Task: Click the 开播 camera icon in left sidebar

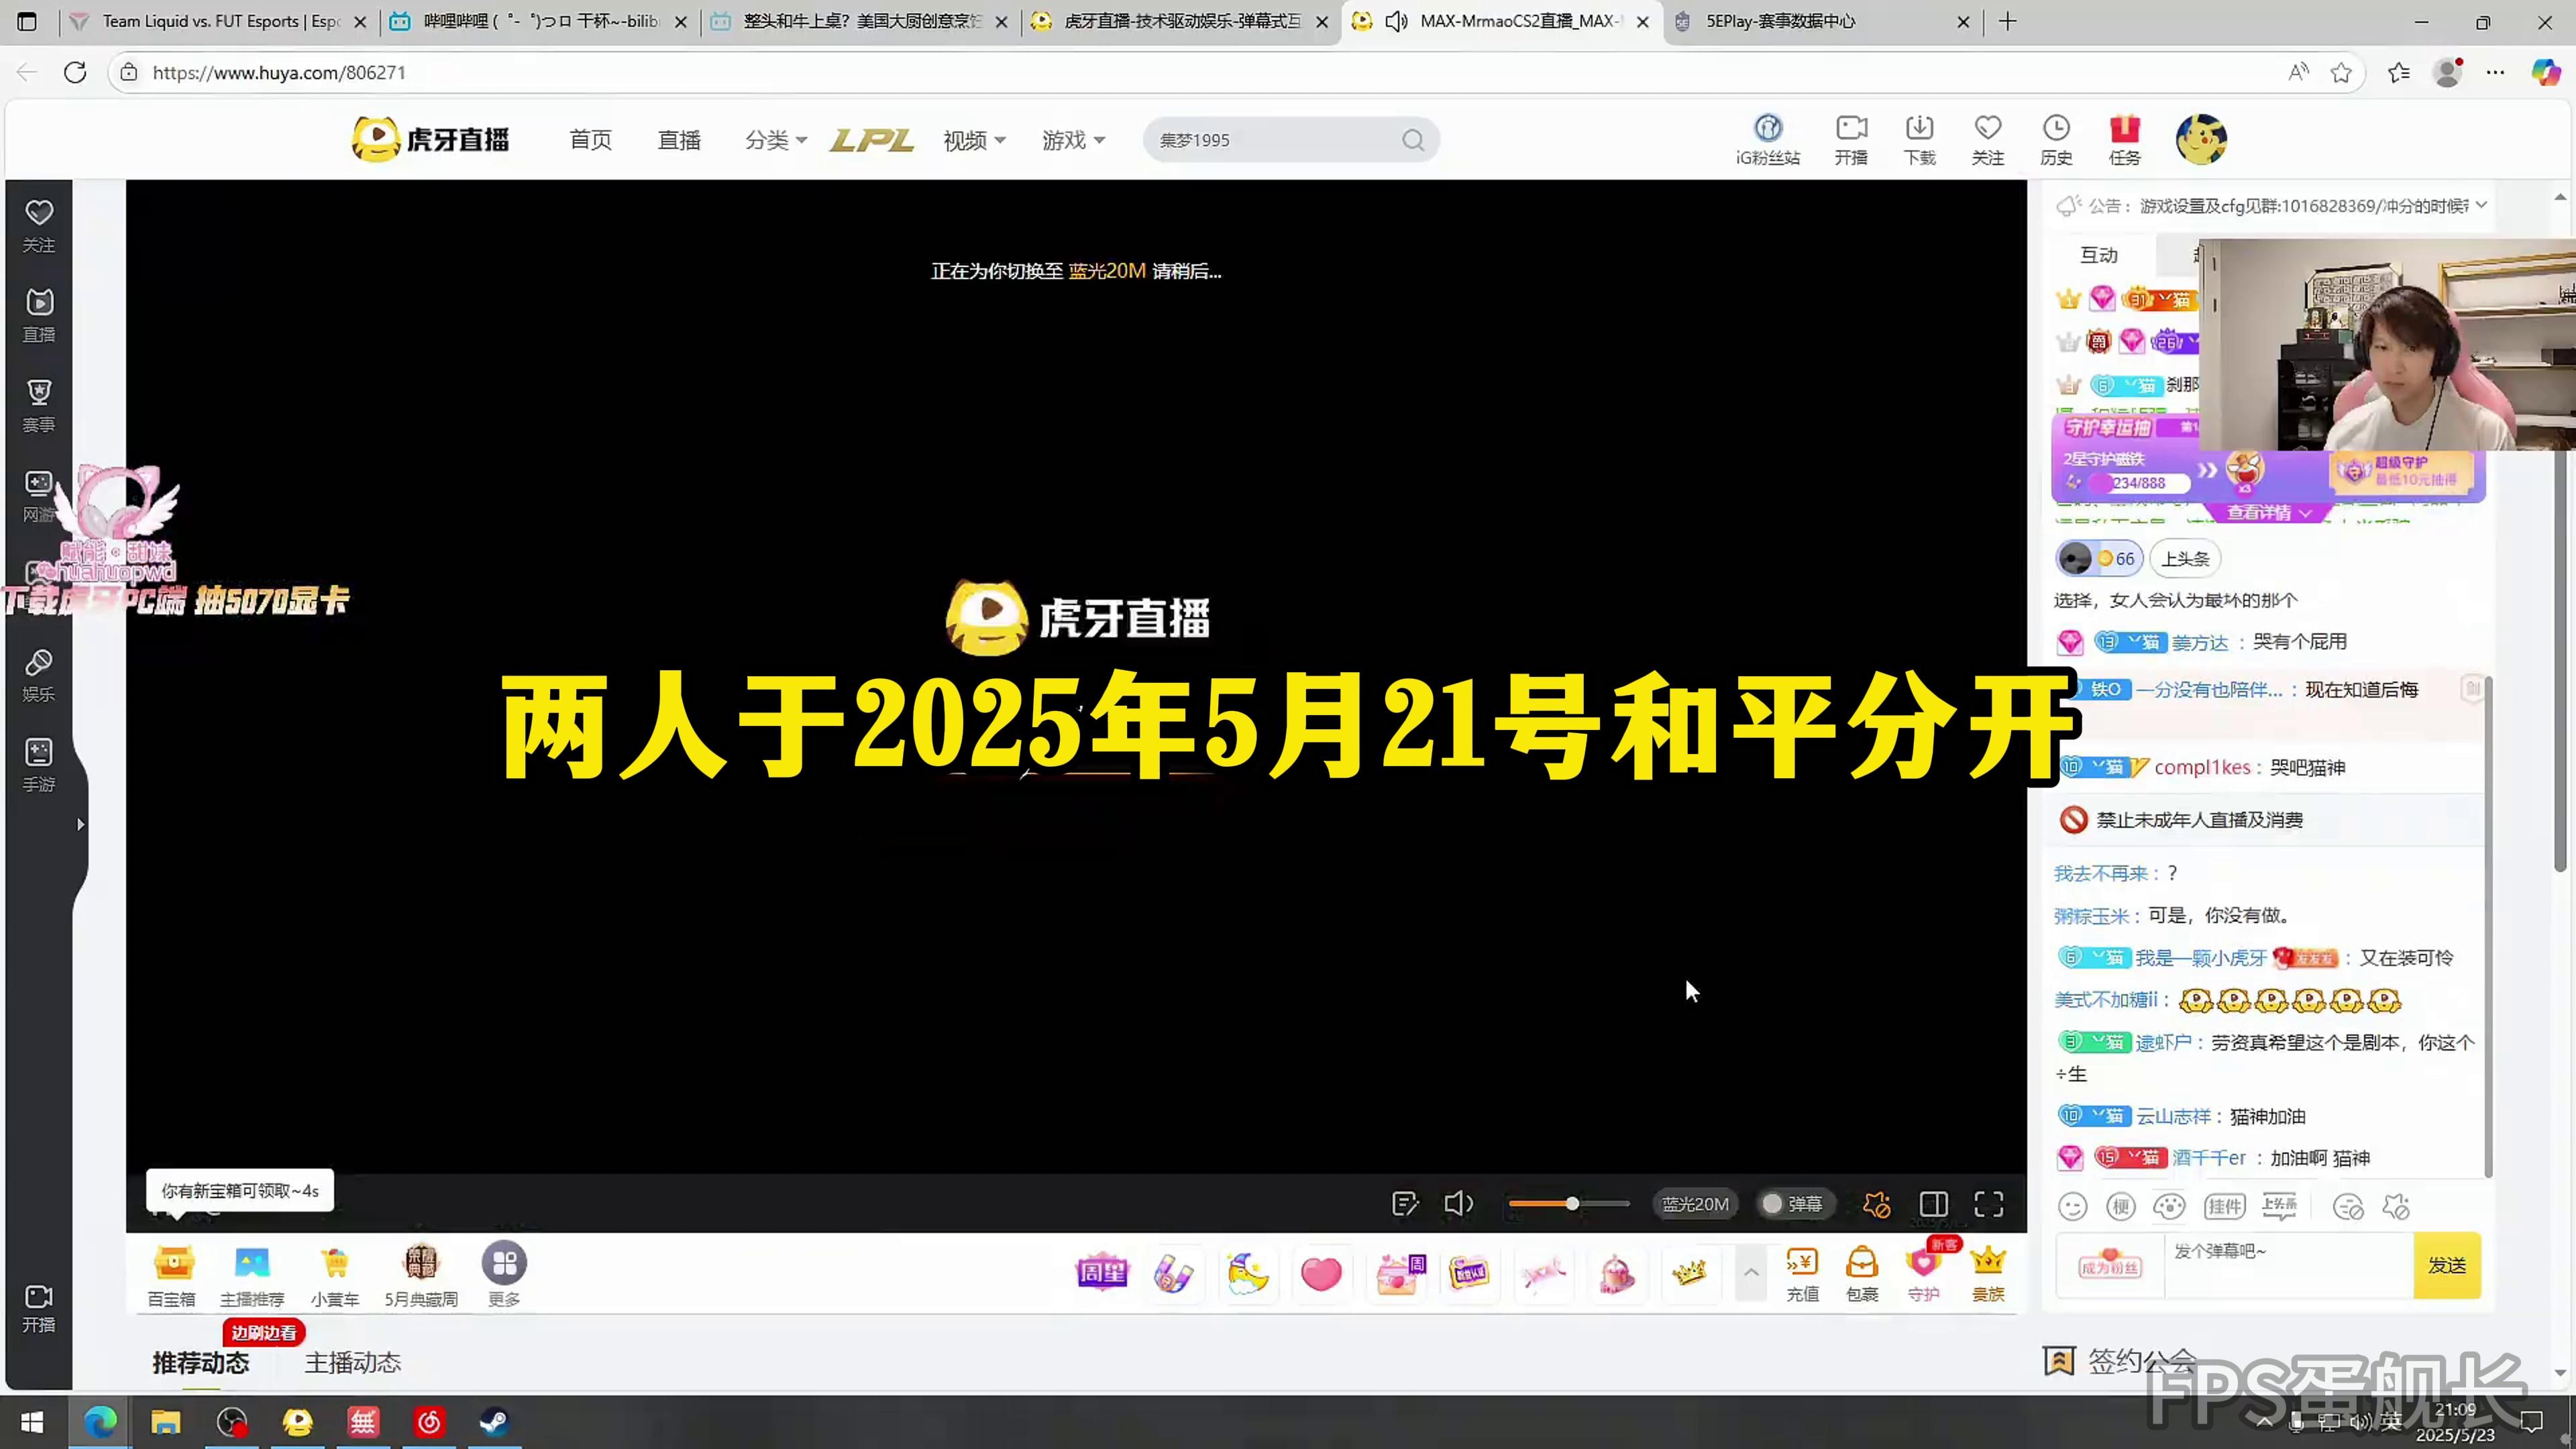Action: pyautogui.click(x=39, y=1308)
